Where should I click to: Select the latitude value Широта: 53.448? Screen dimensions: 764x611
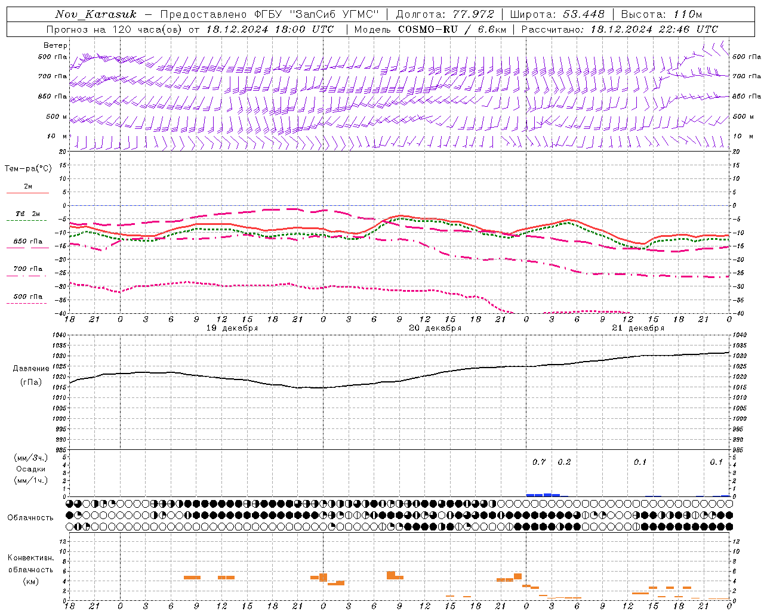[x=556, y=14]
